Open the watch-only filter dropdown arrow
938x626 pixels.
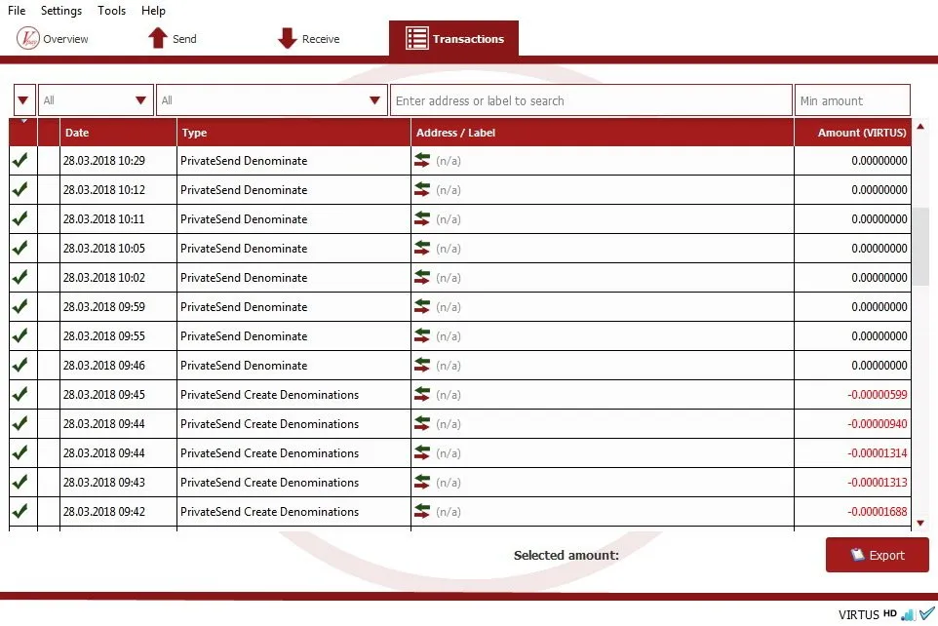[x=24, y=99]
